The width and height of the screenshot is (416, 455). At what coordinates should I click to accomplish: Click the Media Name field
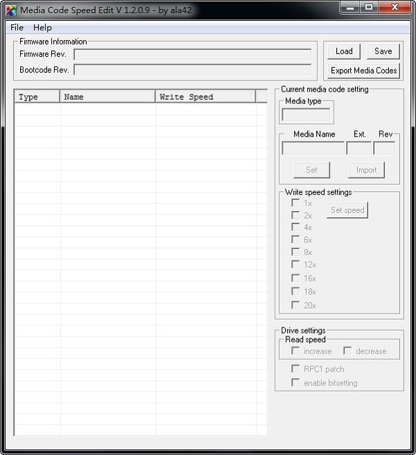[313, 148]
